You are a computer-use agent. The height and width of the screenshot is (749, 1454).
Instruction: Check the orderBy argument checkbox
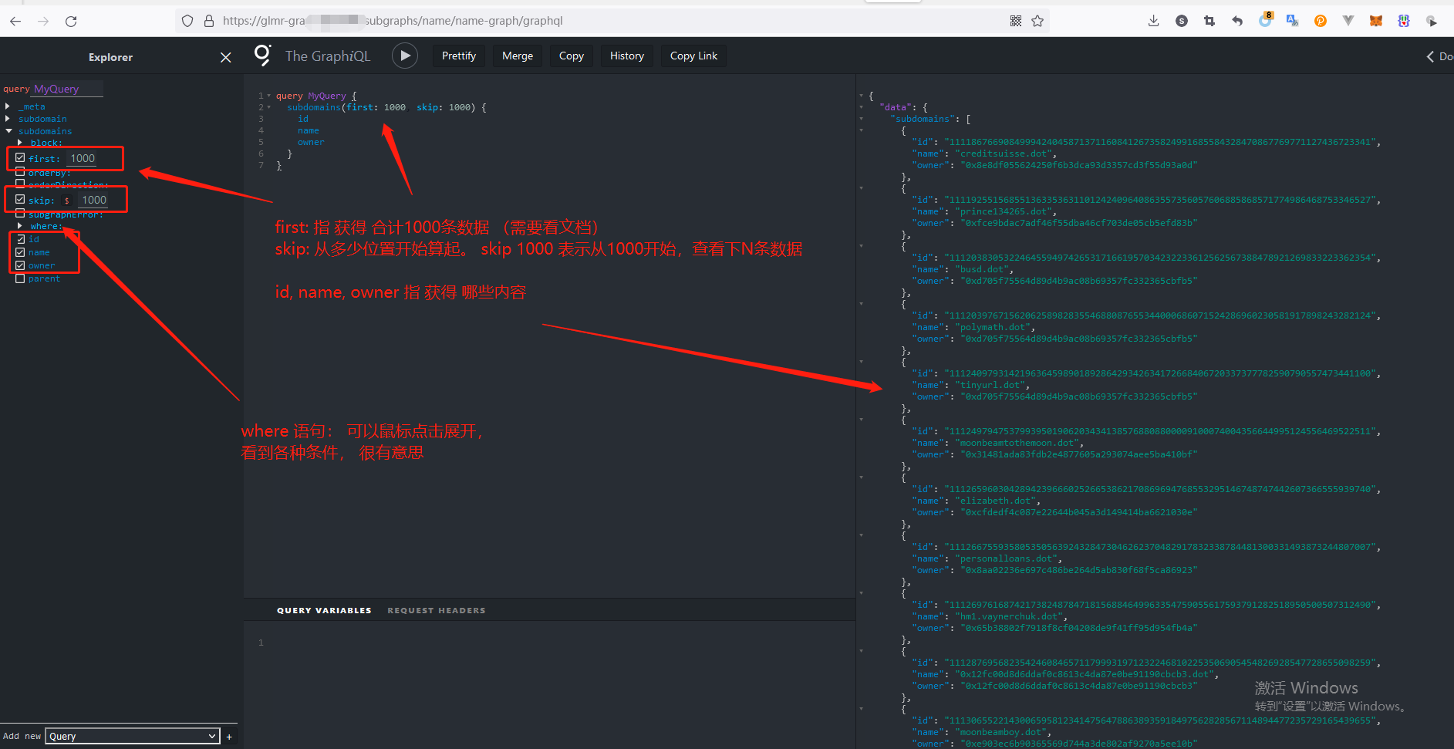coord(21,173)
